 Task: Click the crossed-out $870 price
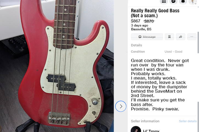[x=149, y=21]
